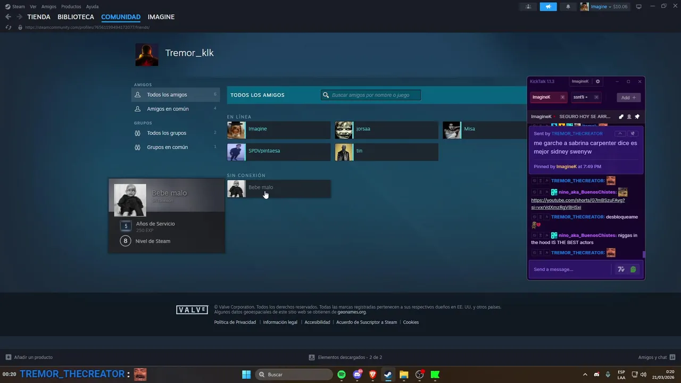Click the blue megaphone announcements button
This screenshot has height=383, width=681.
[548, 6]
